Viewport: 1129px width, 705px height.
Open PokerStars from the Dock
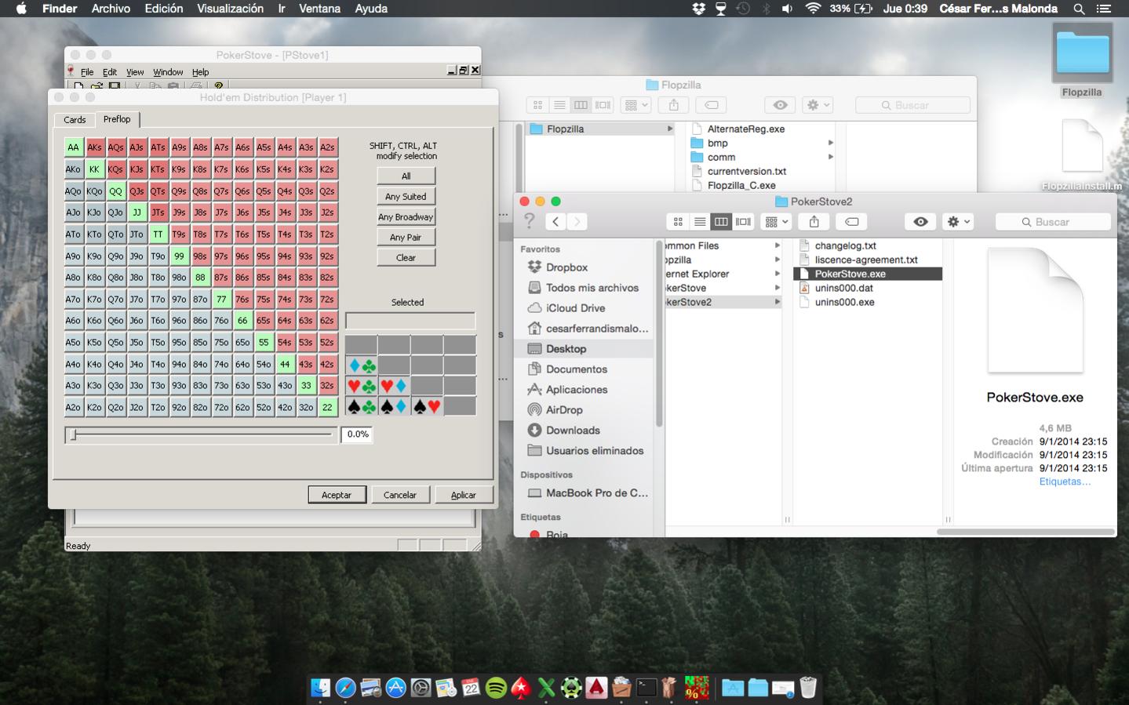tap(521, 688)
